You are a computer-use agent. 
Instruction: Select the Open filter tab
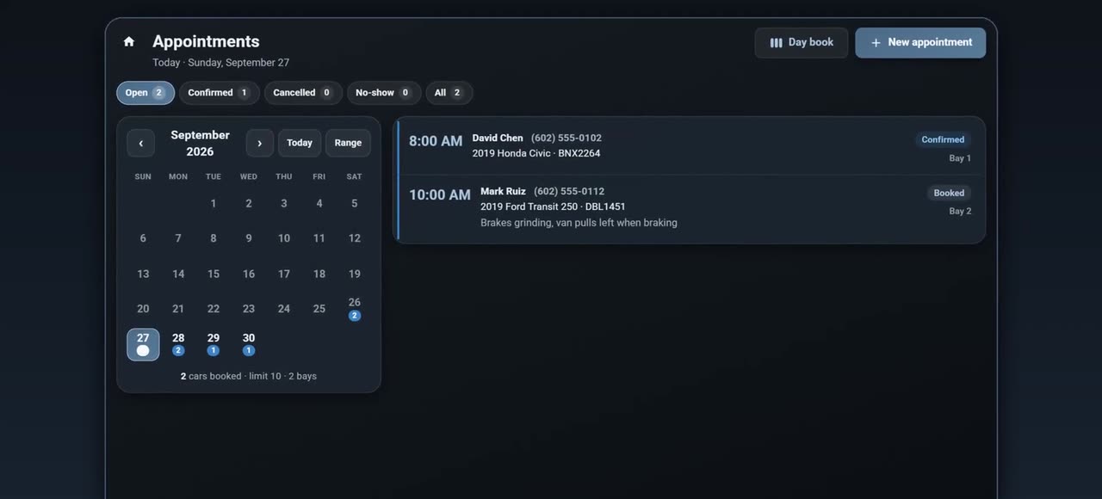[x=145, y=93]
